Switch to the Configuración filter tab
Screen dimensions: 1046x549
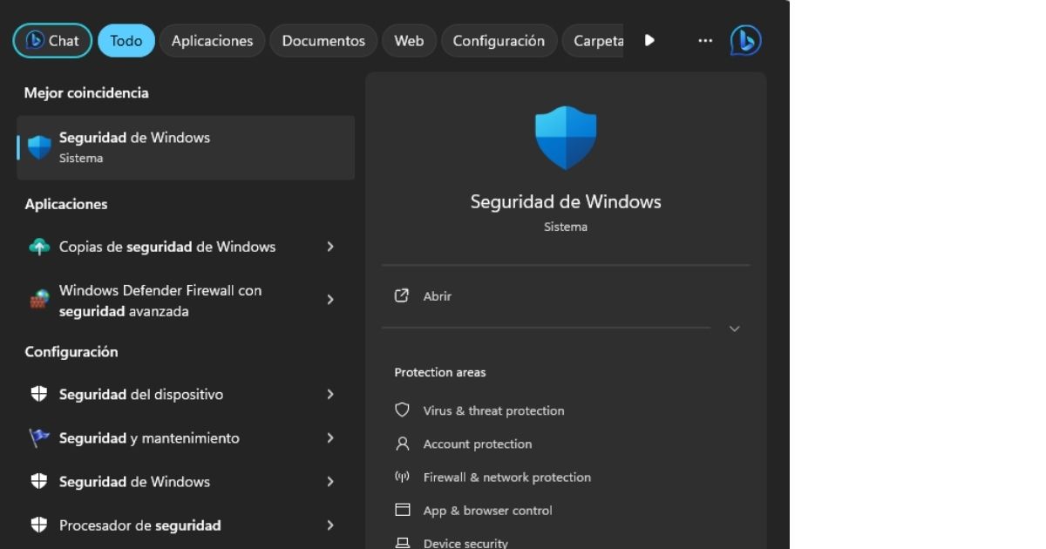pyautogui.click(x=499, y=40)
